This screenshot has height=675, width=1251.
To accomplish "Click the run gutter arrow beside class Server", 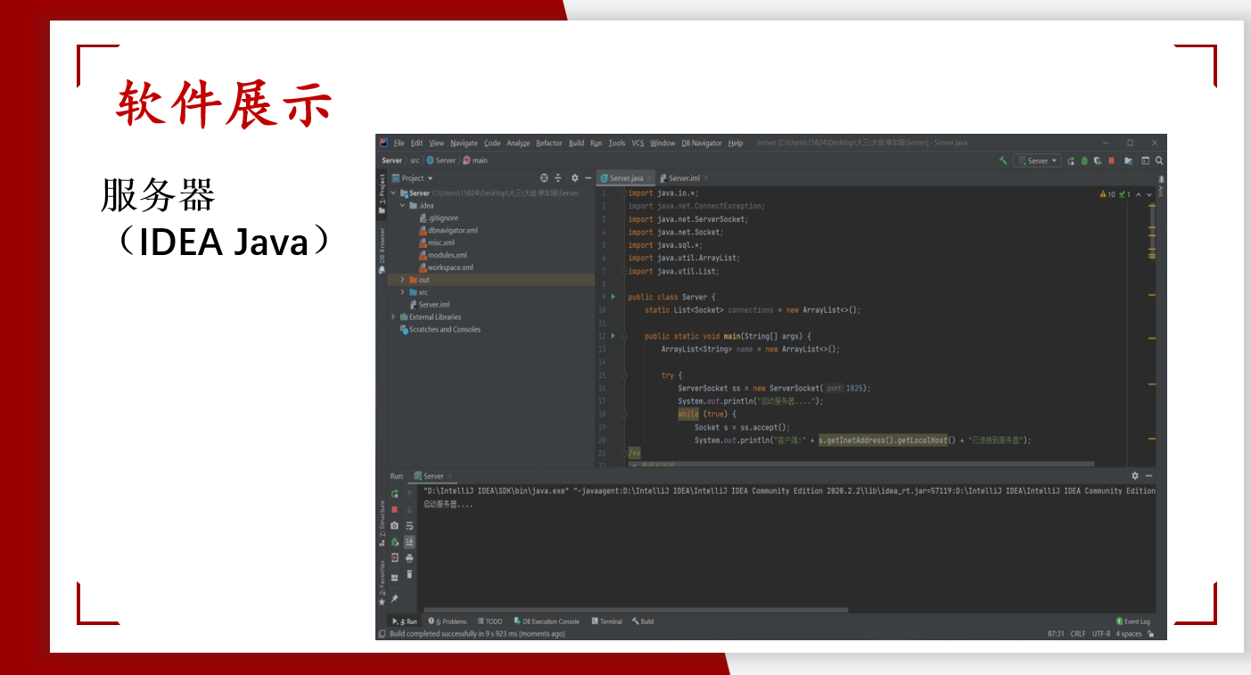I will point(613,297).
